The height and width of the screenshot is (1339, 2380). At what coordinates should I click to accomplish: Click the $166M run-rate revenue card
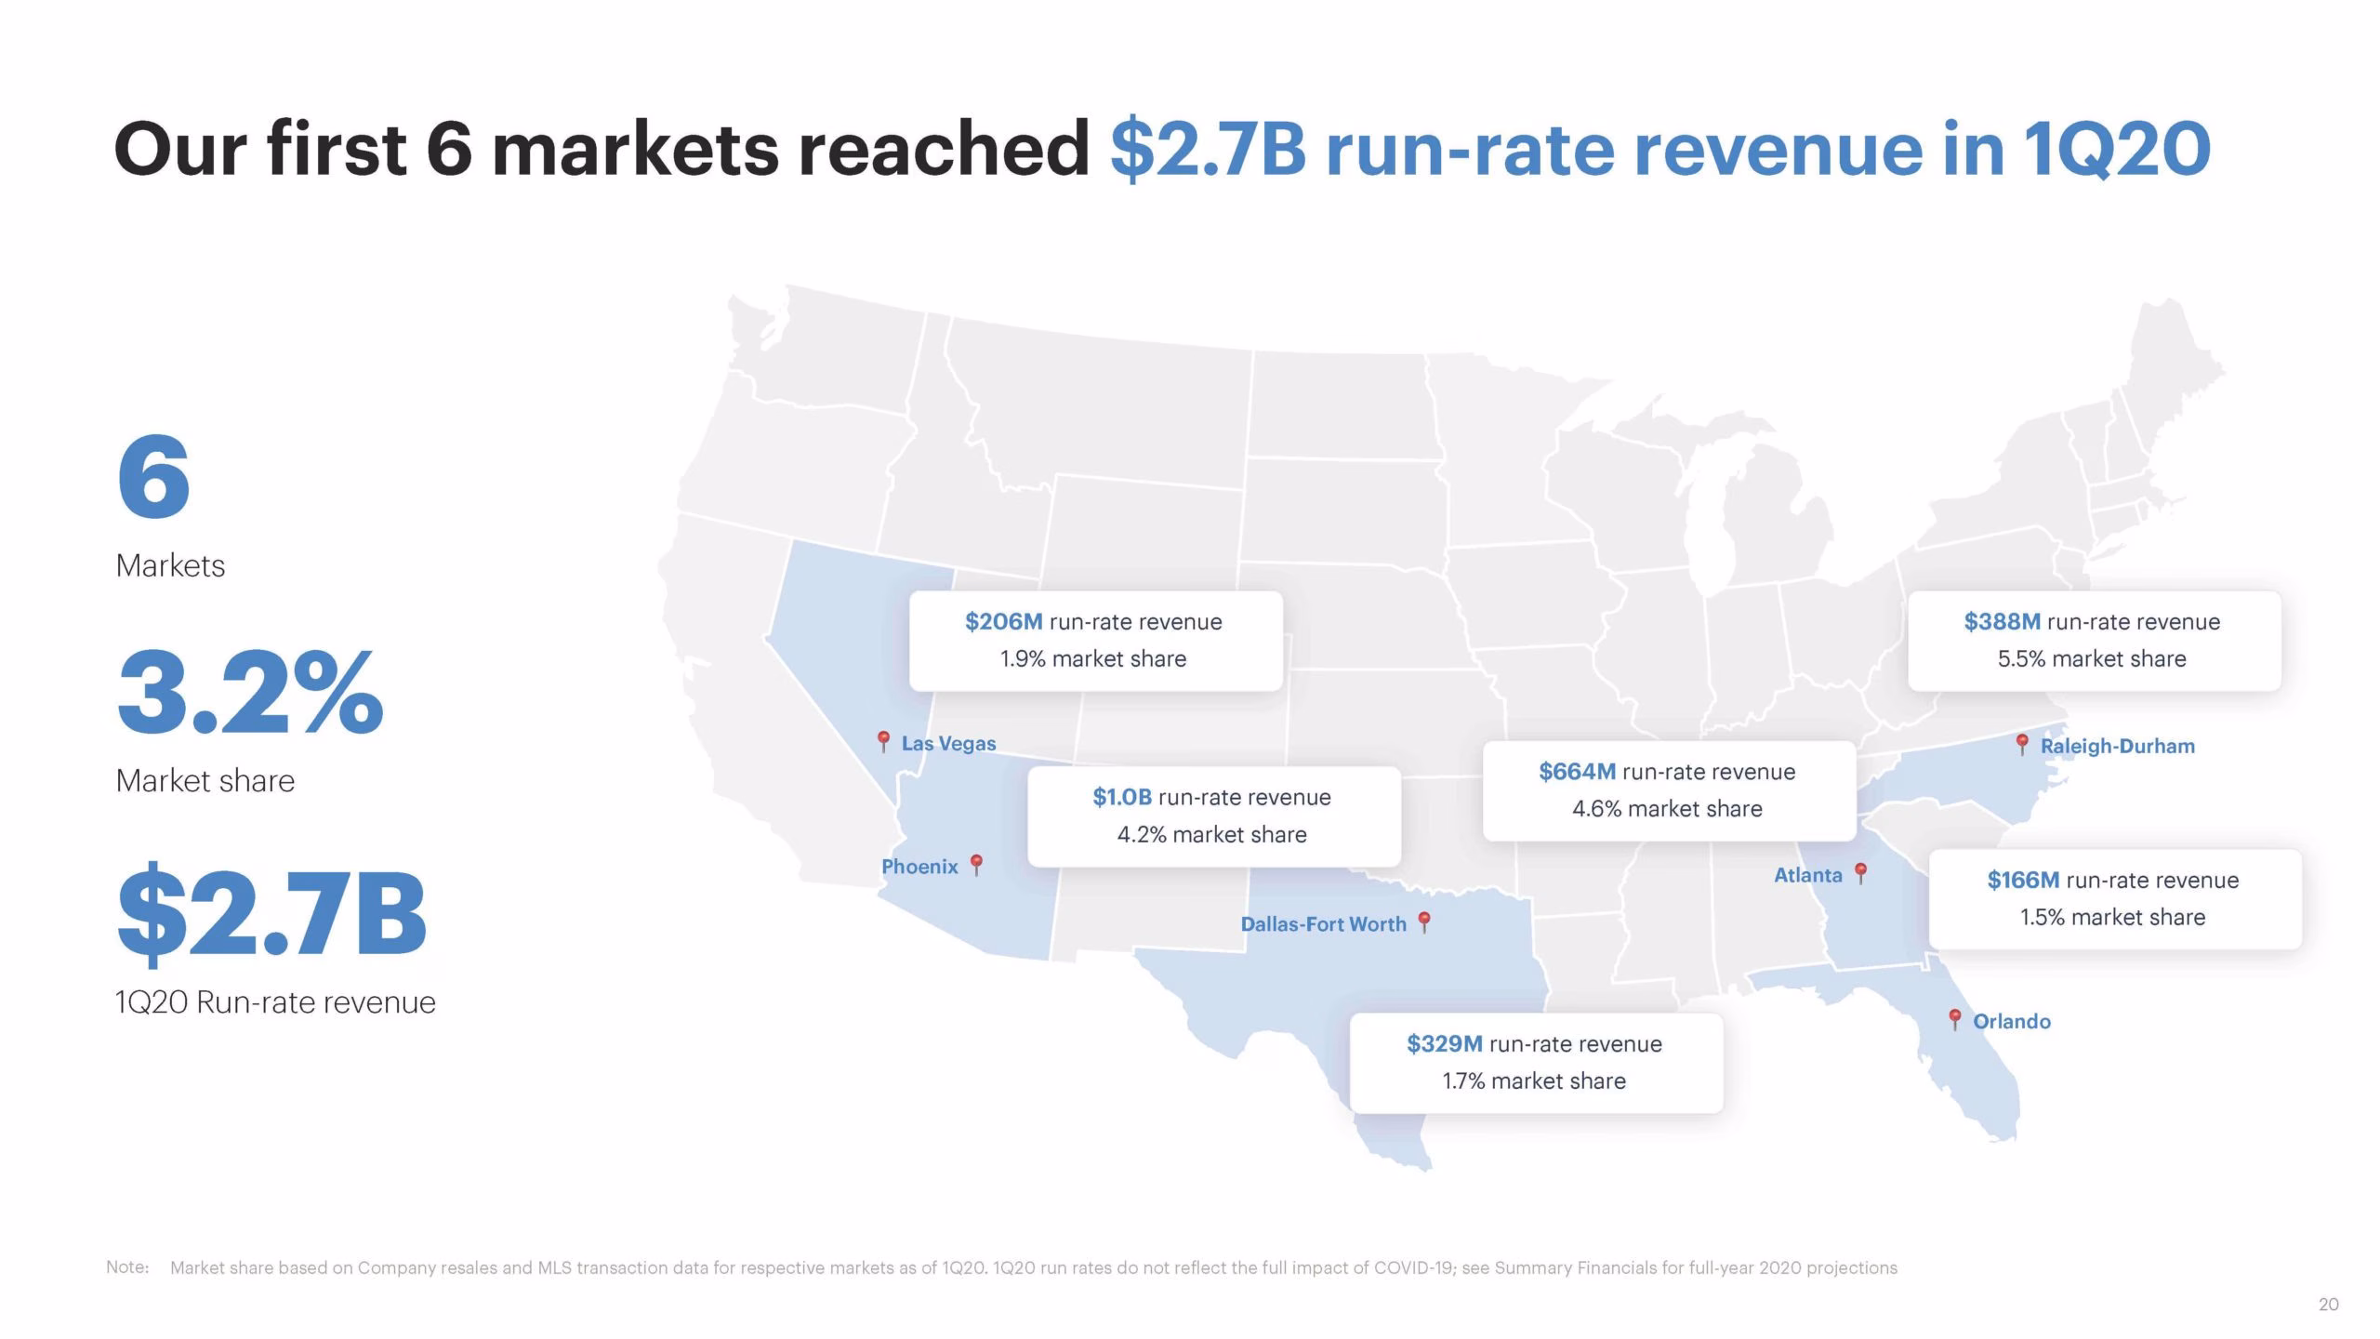(2115, 899)
